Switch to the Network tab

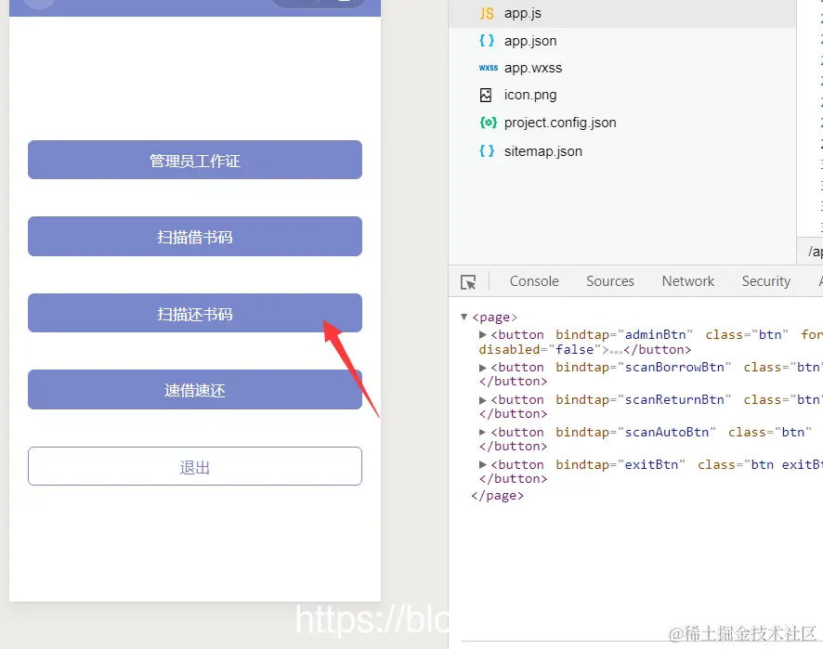pos(688,281)
